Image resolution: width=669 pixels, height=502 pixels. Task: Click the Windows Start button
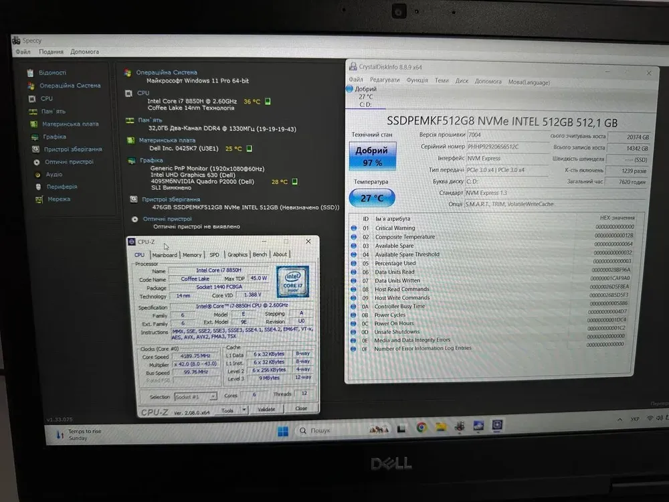(283, 431)
